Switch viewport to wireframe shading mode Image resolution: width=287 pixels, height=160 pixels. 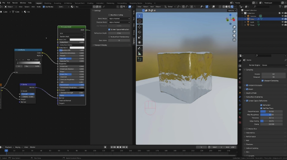tap(224, 7)
